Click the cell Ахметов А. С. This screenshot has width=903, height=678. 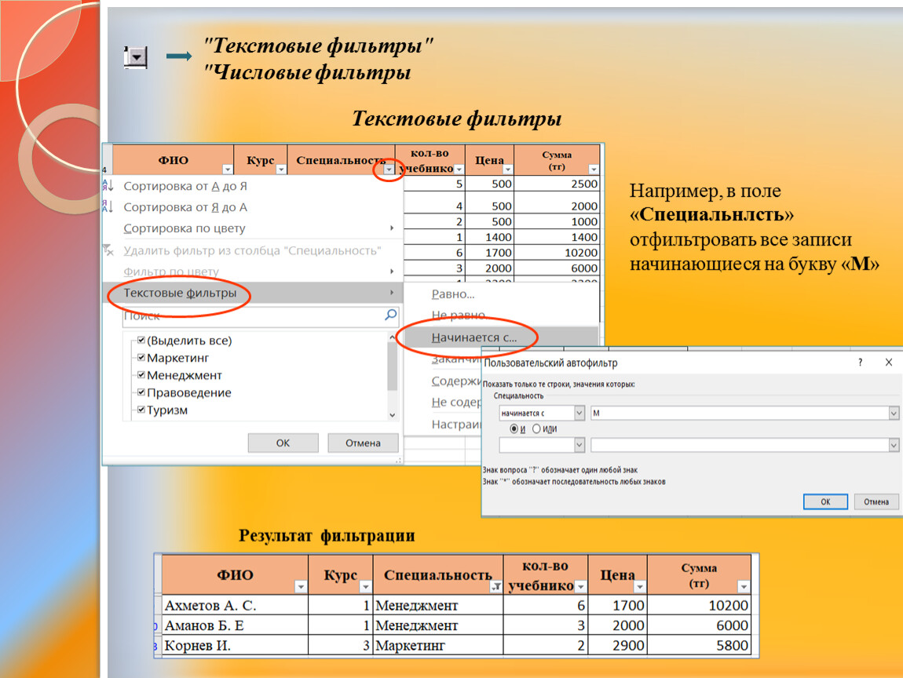235,605
